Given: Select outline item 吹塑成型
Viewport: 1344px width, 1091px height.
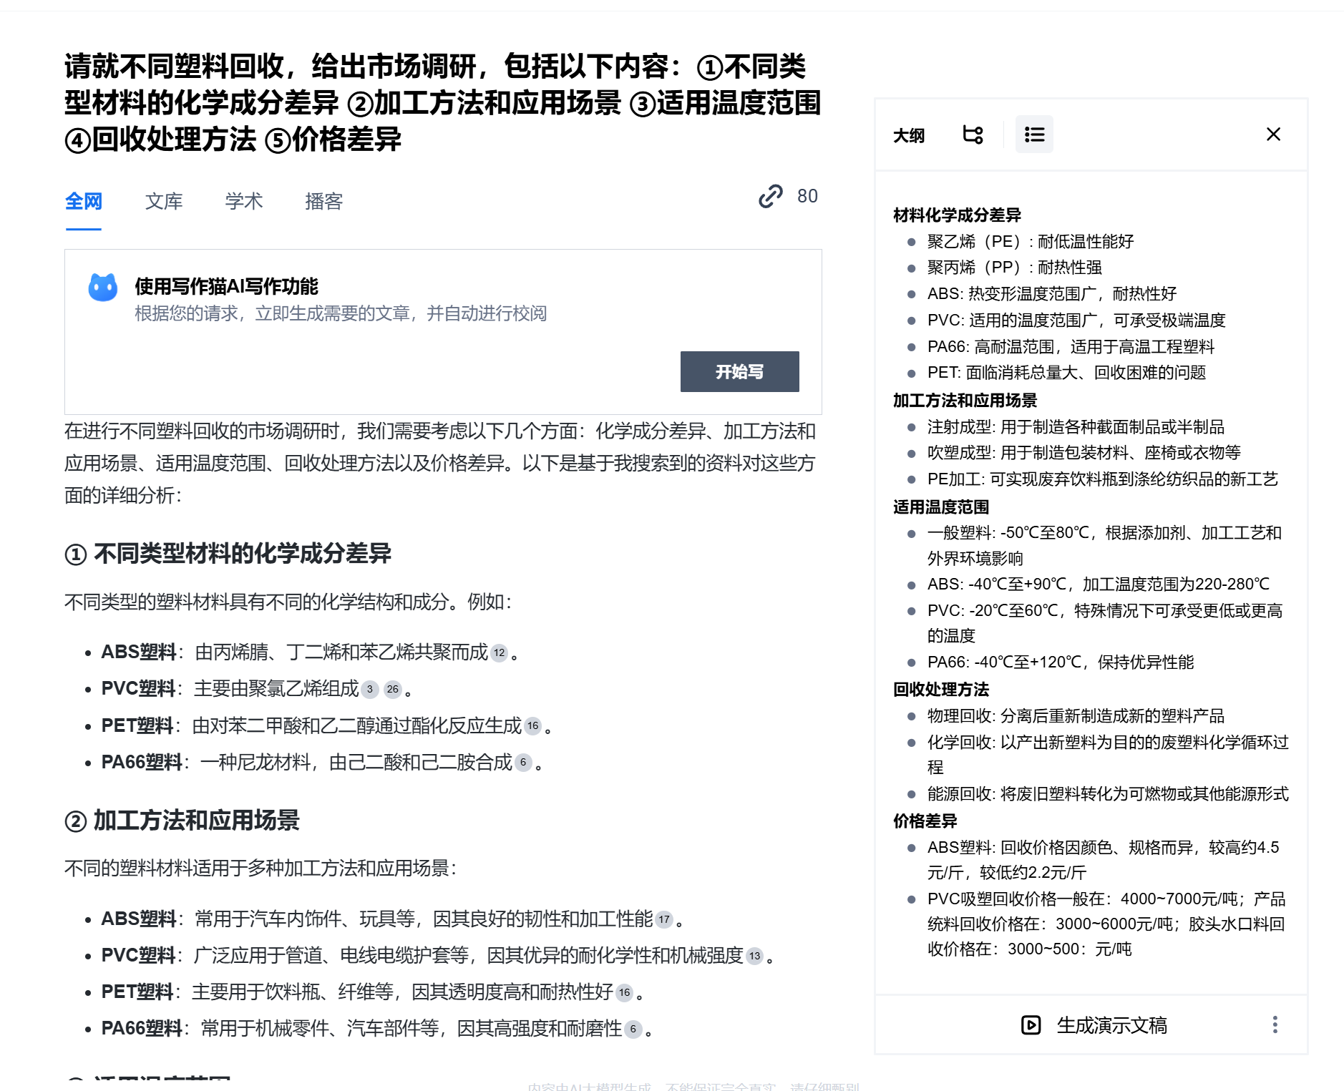Looking at the screenshot, I should 1084,452.
